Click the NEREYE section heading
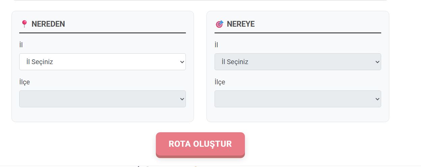This screenshot has width=421, height=167. click(x=241, y=24)
